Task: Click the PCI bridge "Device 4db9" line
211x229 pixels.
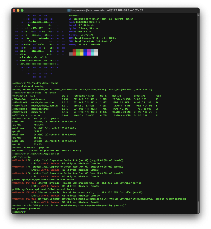Action: [67, 167]
